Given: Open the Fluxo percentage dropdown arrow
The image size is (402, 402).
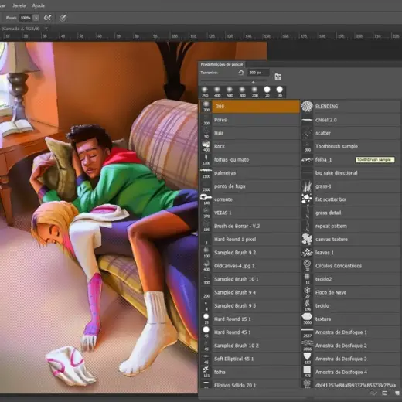Looking at the screenshot, I should click(36, 18).
